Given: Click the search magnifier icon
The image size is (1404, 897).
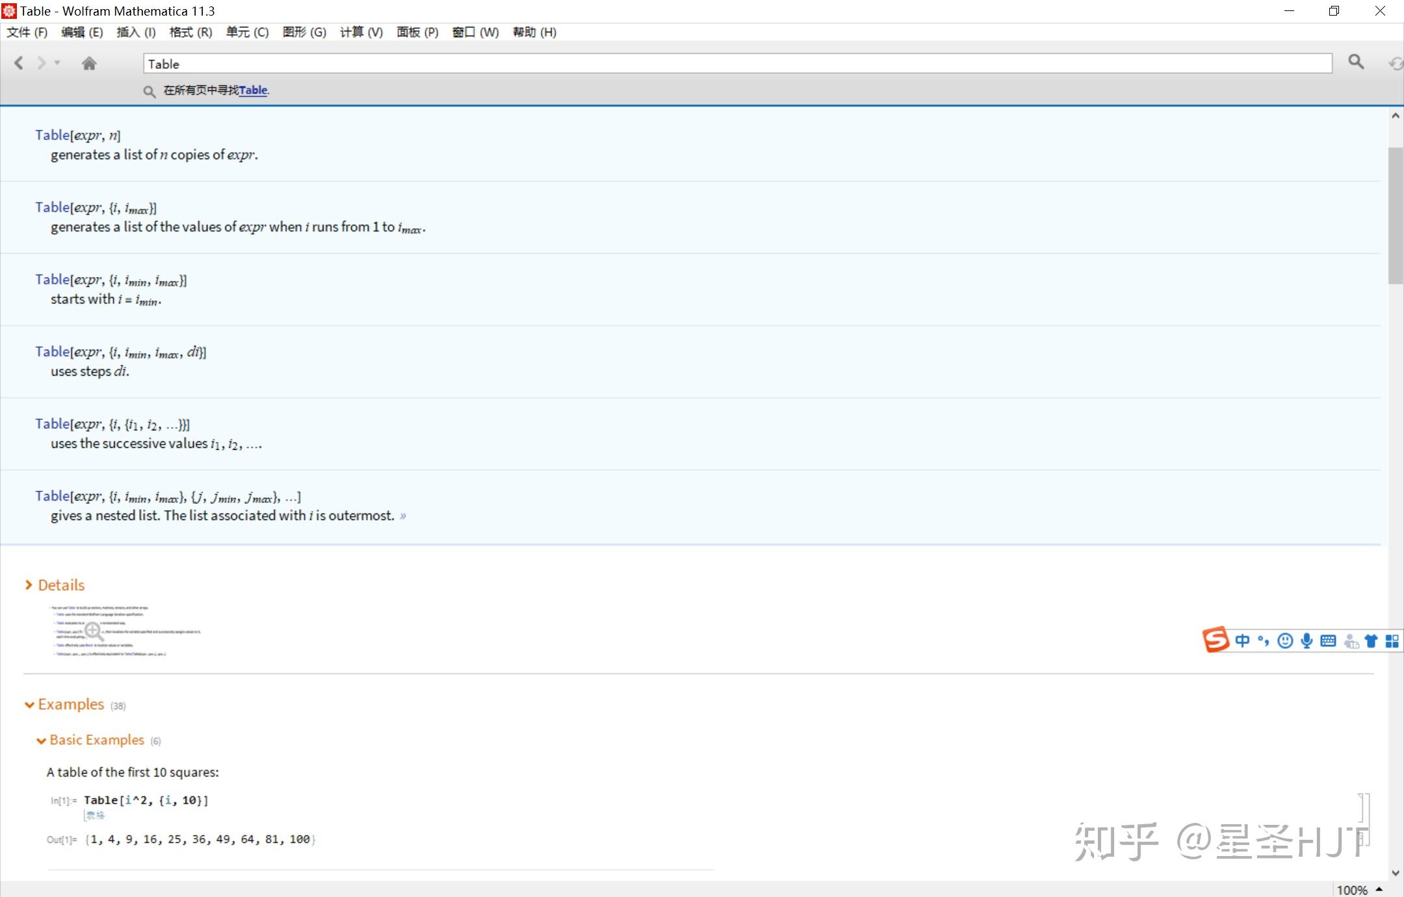Looking at the screenshot, I should coord(1355,62).
